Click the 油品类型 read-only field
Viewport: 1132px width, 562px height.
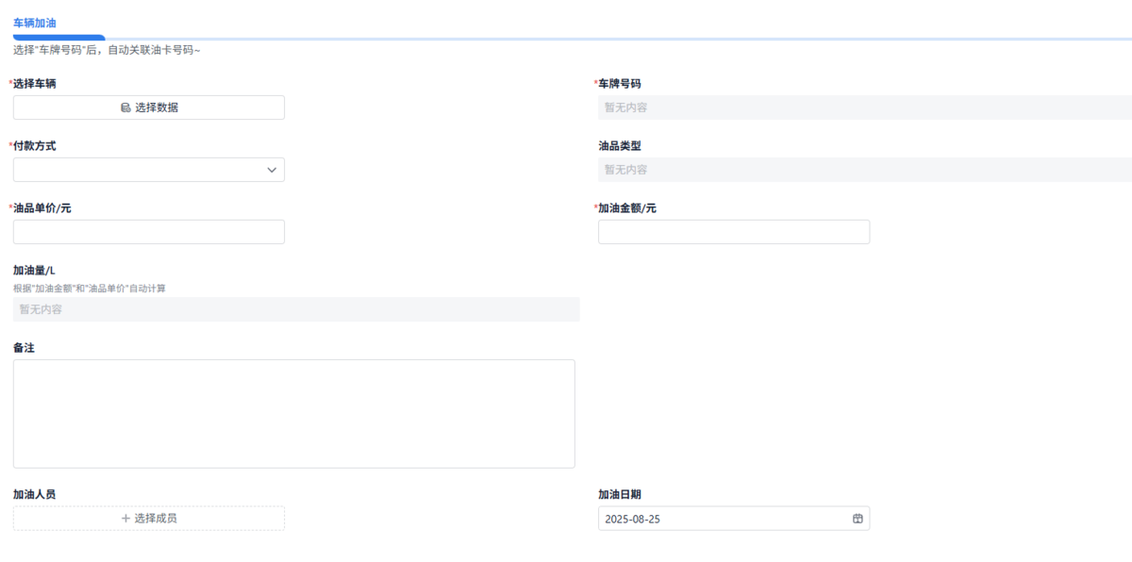coord(865,170)
